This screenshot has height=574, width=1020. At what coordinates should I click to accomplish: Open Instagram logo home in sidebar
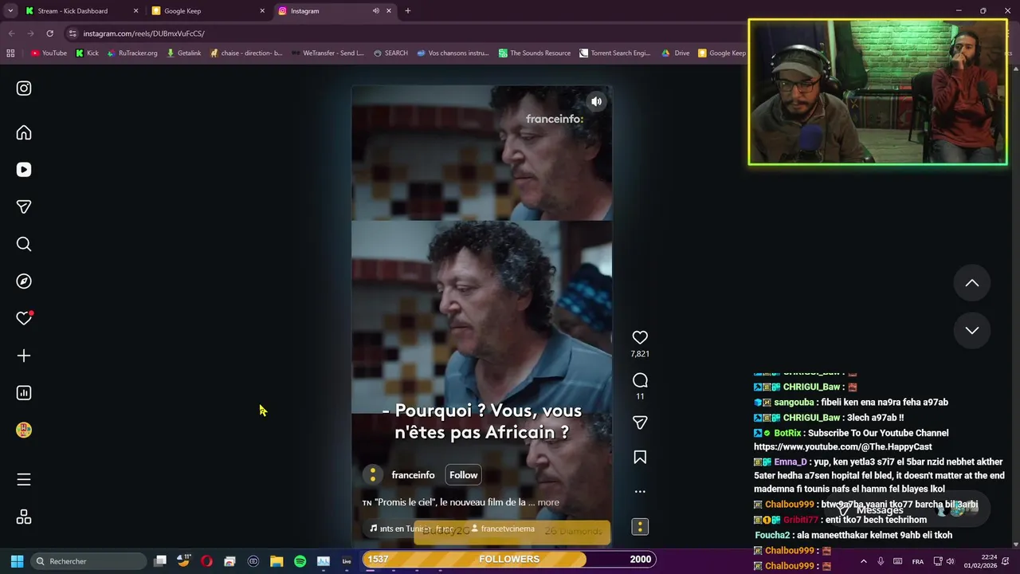click(x=24, y=88)
